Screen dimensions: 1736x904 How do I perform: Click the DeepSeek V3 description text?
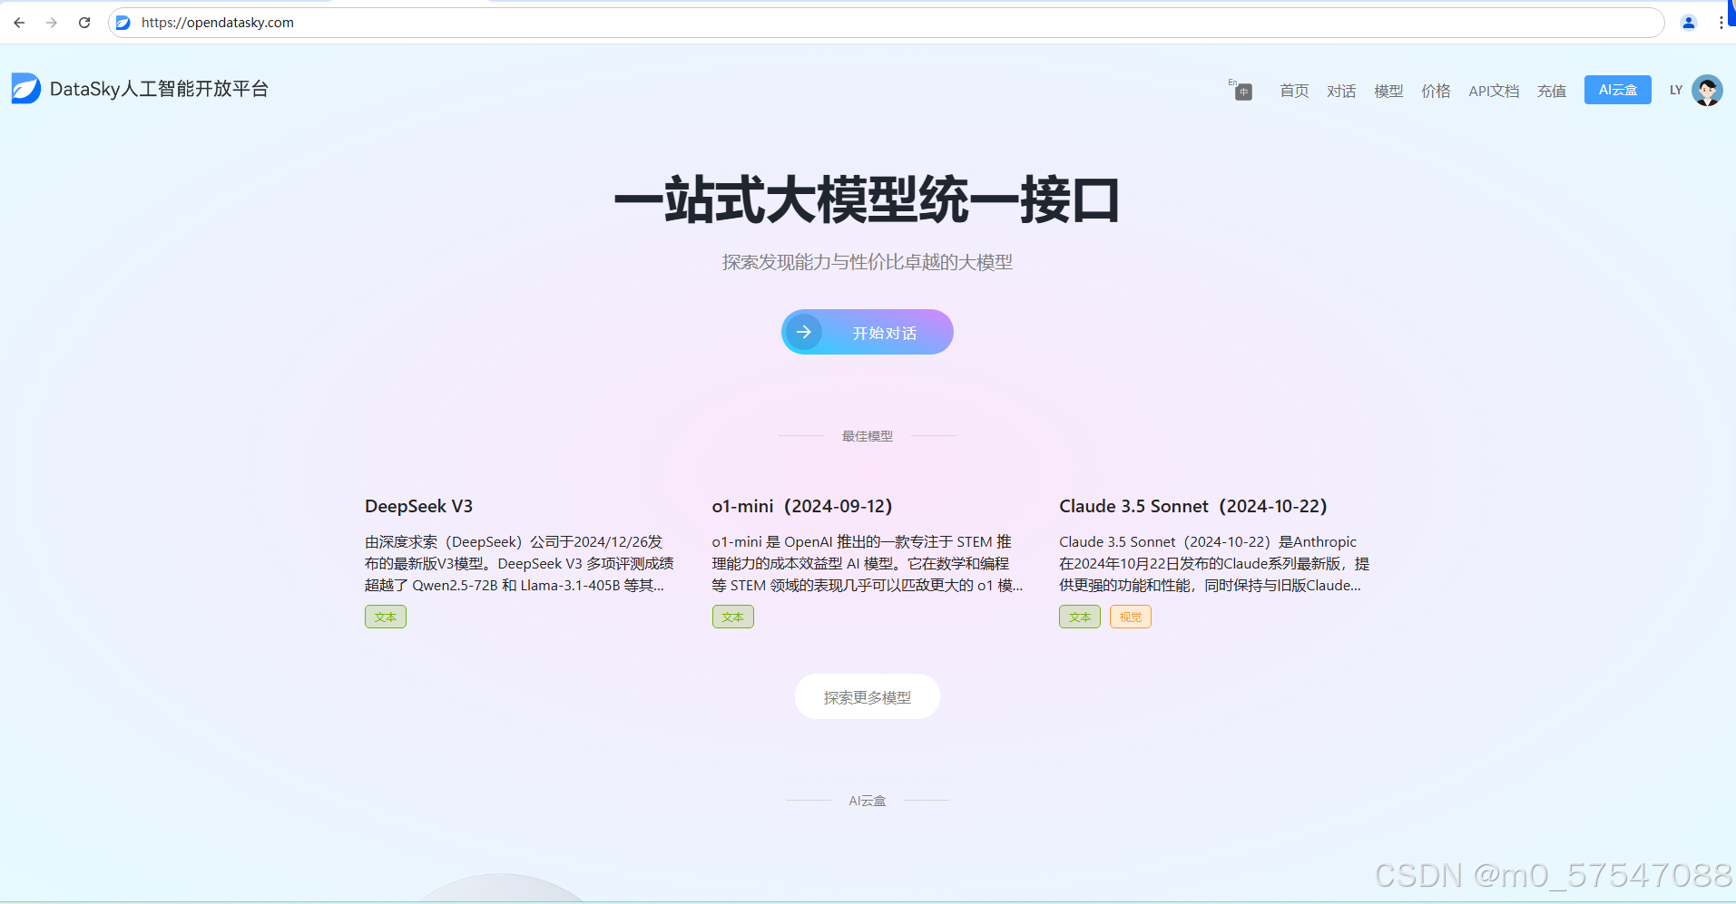coord(519,563)
